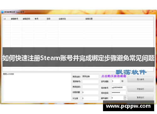Click the id column header
Viewport: 157px width, 114px height.
click(x=6, y=19)
